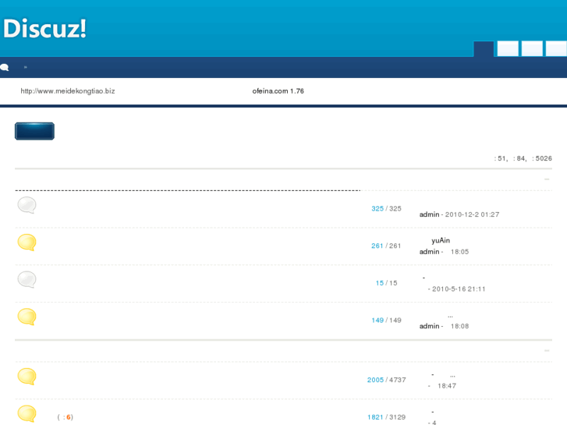Open admin profile beside 18:05

pos(429,252)
